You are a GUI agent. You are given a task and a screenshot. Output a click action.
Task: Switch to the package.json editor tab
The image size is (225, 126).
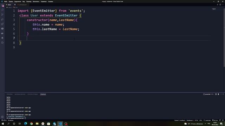tap(22, 5)
